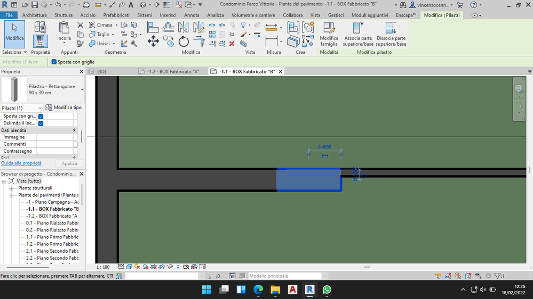Open the Unisci dropdown arrow
This screenshot has width=533, height=299.
(114, 44)
